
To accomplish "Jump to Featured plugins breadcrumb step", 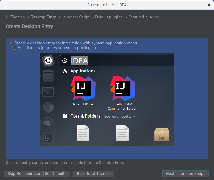I will [x=143, y=17].
